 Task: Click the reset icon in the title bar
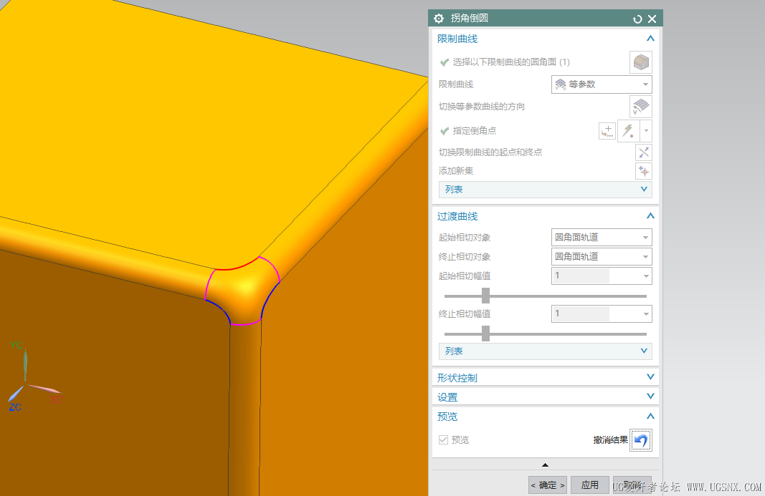point(637,19)
